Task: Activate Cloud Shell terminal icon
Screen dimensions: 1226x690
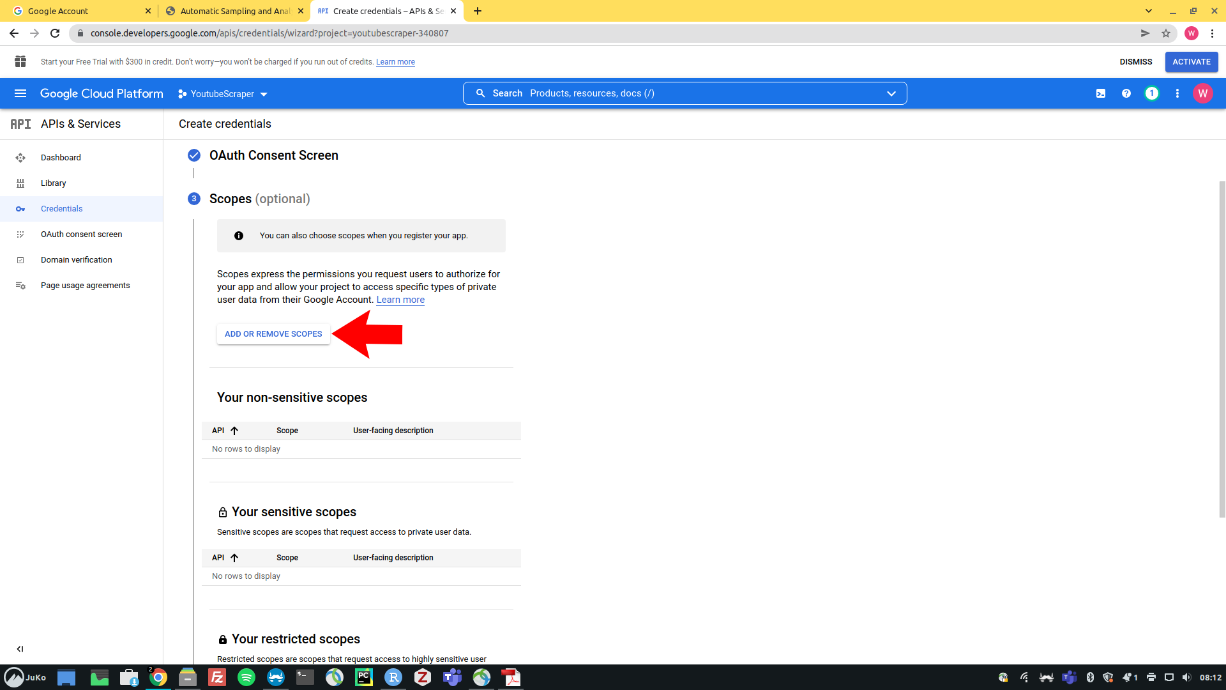Action: tap(1101, 93)
